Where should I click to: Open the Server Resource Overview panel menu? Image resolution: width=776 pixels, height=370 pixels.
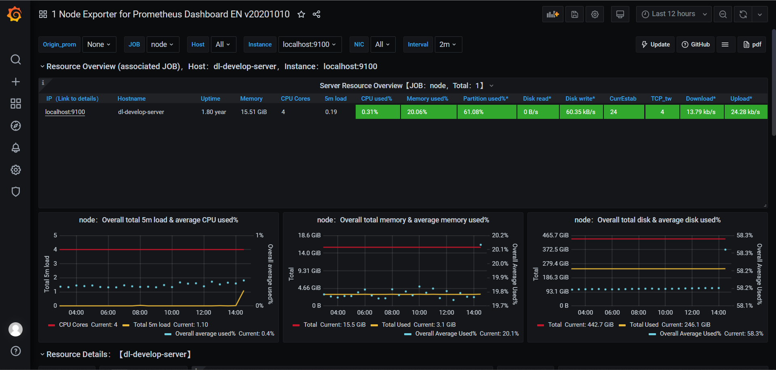click(x=491, y=85)
